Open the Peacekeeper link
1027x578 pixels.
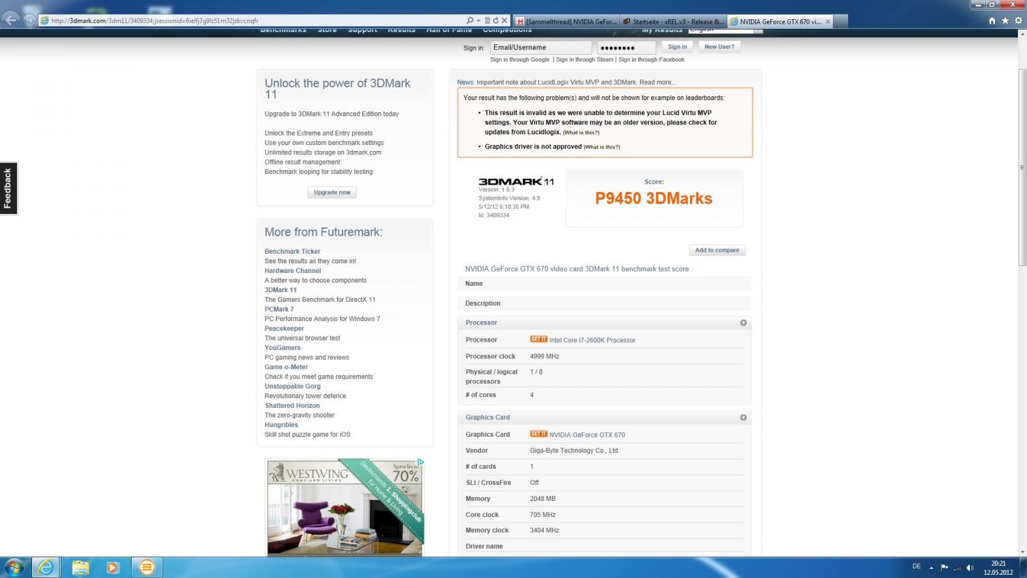point(284,328)
